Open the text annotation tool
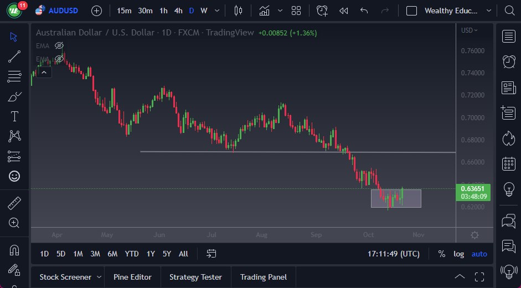 14,116
